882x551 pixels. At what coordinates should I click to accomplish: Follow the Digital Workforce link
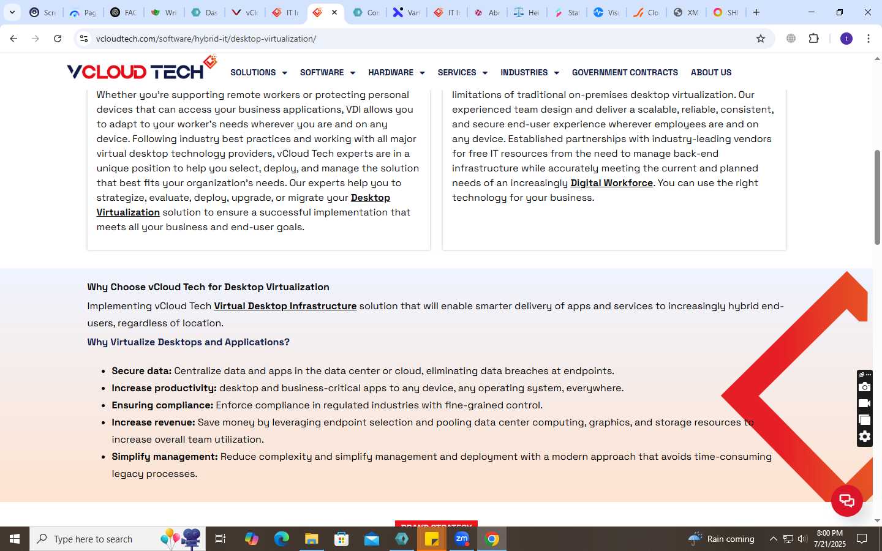(611, 182)
